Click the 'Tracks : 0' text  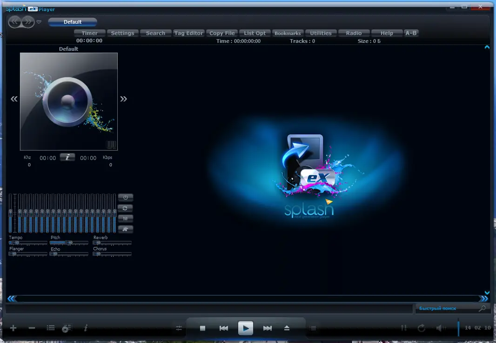(x=302, y=41)
